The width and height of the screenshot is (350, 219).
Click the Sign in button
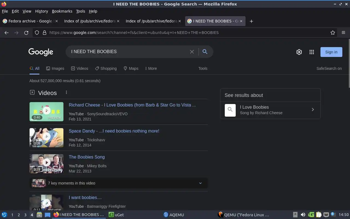(331, 52)
